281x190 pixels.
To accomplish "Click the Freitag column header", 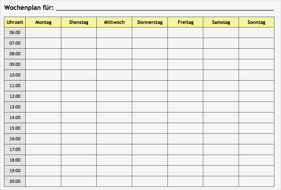I will pos(185,22).
